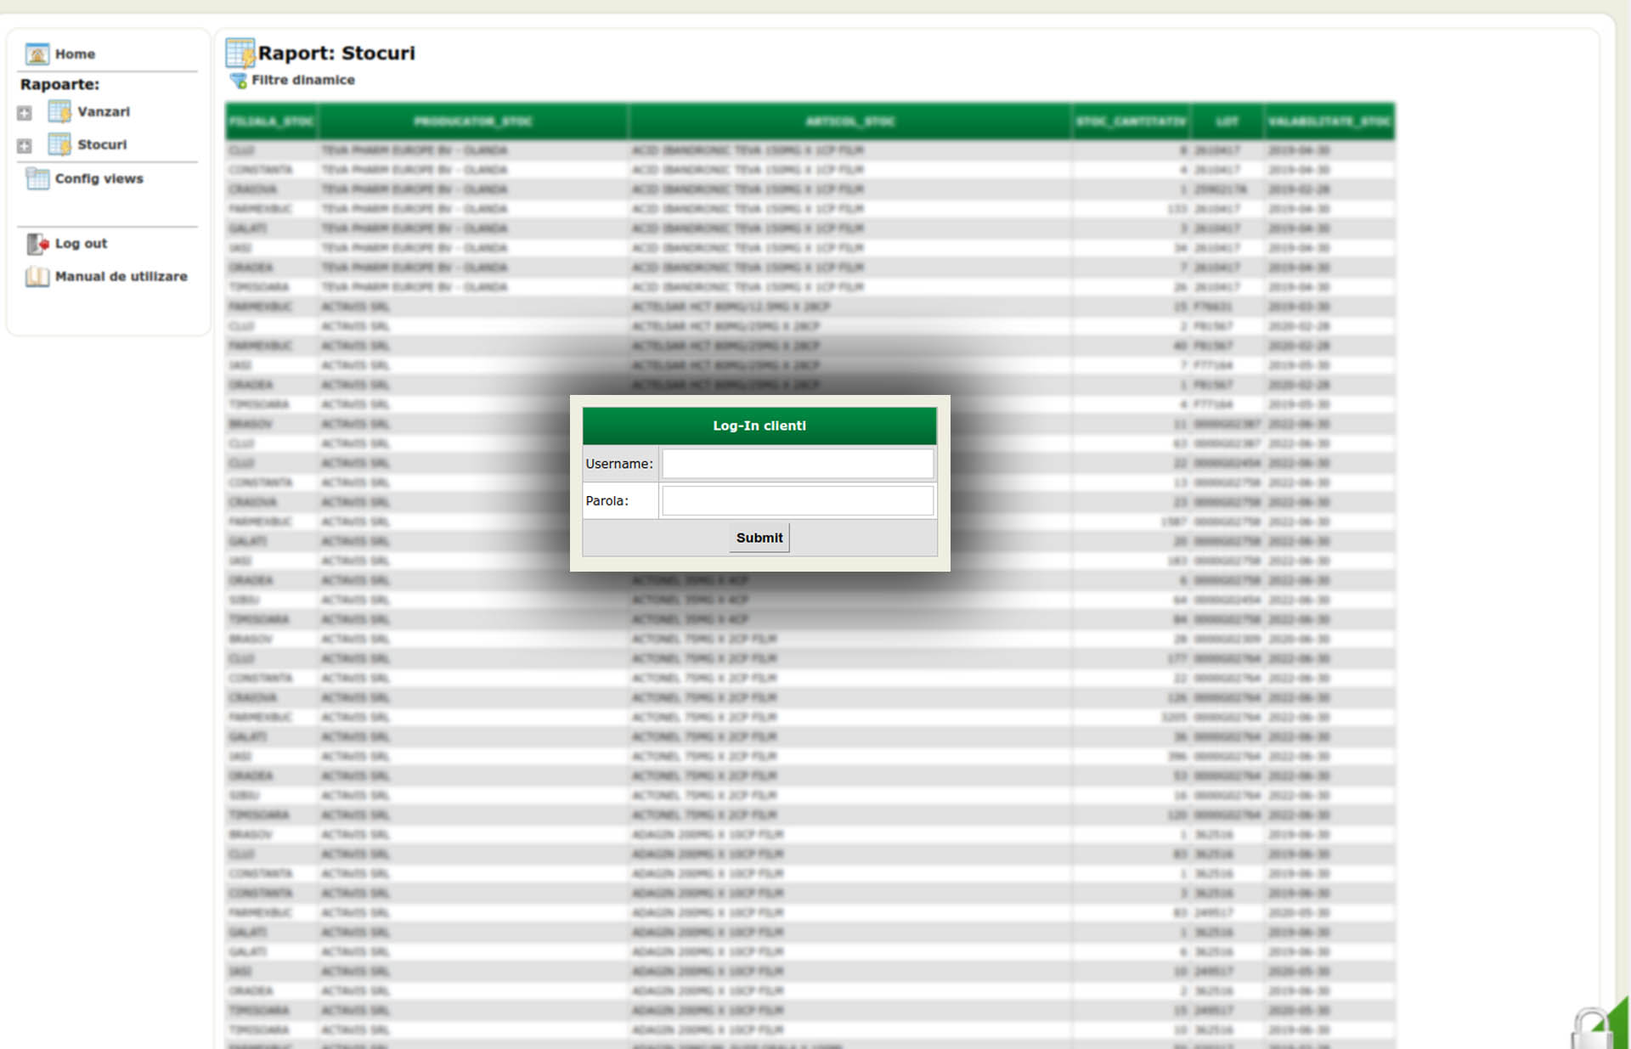Open the Filtre dinamice section
The height and width of the screenshot is (1049, 1631).
pyautogui.click(x=303, y=80)
